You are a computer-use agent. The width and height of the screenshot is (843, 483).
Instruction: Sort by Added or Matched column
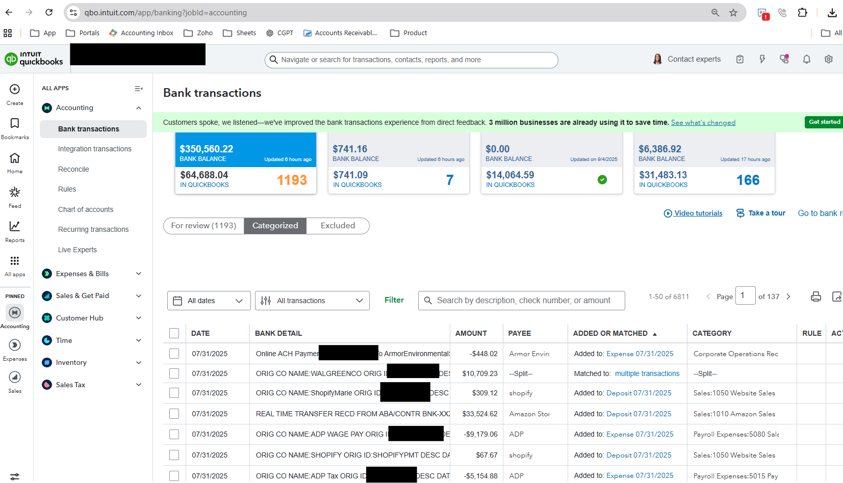tap(615, 334)
